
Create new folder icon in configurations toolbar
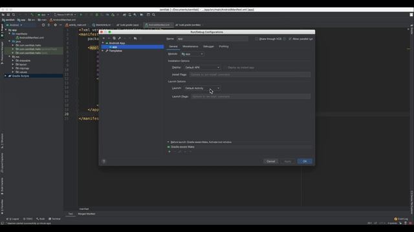click(x=135, y=39)
